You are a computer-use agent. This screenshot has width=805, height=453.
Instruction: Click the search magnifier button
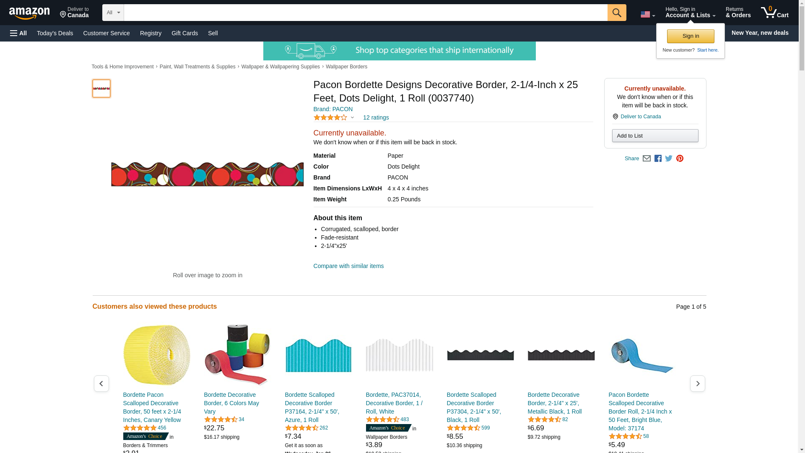click(616, 13)
